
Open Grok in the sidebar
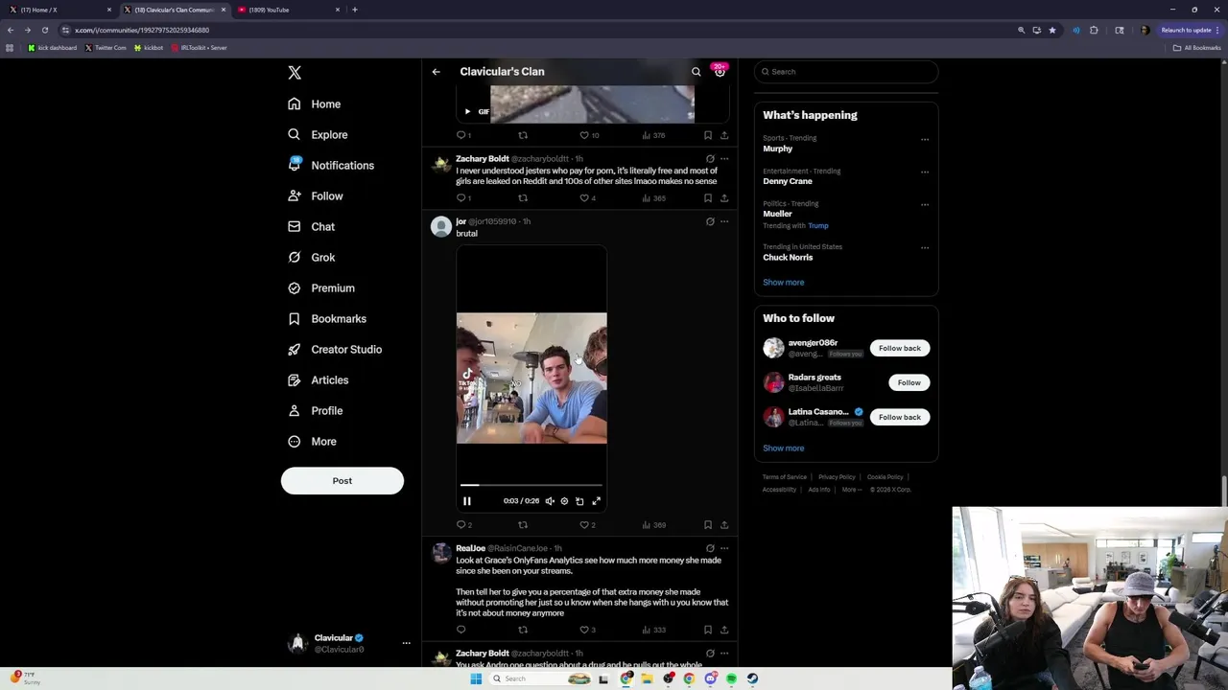(x=311, y=257)
